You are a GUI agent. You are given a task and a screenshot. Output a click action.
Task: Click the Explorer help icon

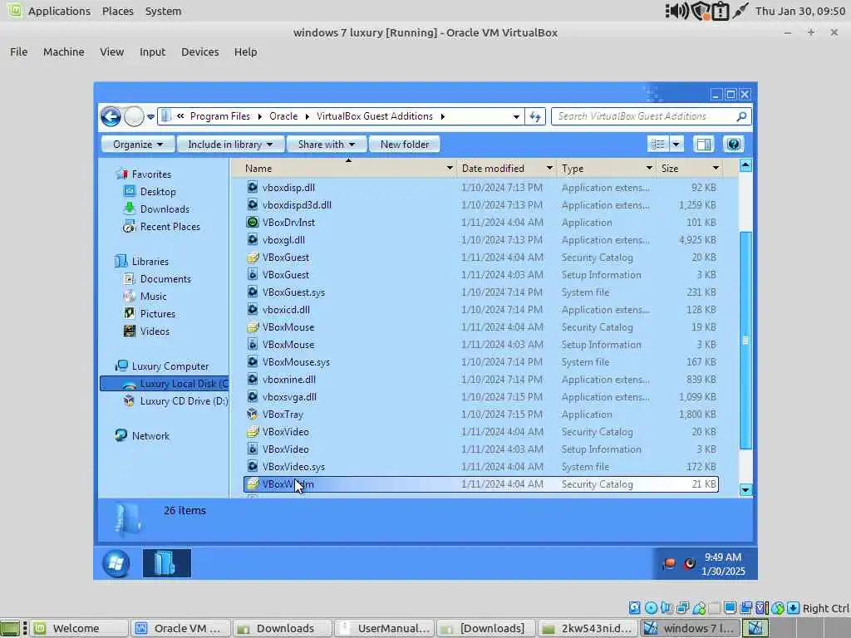(733, 145)
